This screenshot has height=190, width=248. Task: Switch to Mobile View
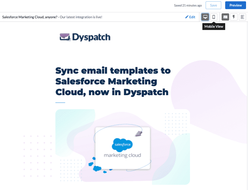click(x=214, y=17)
